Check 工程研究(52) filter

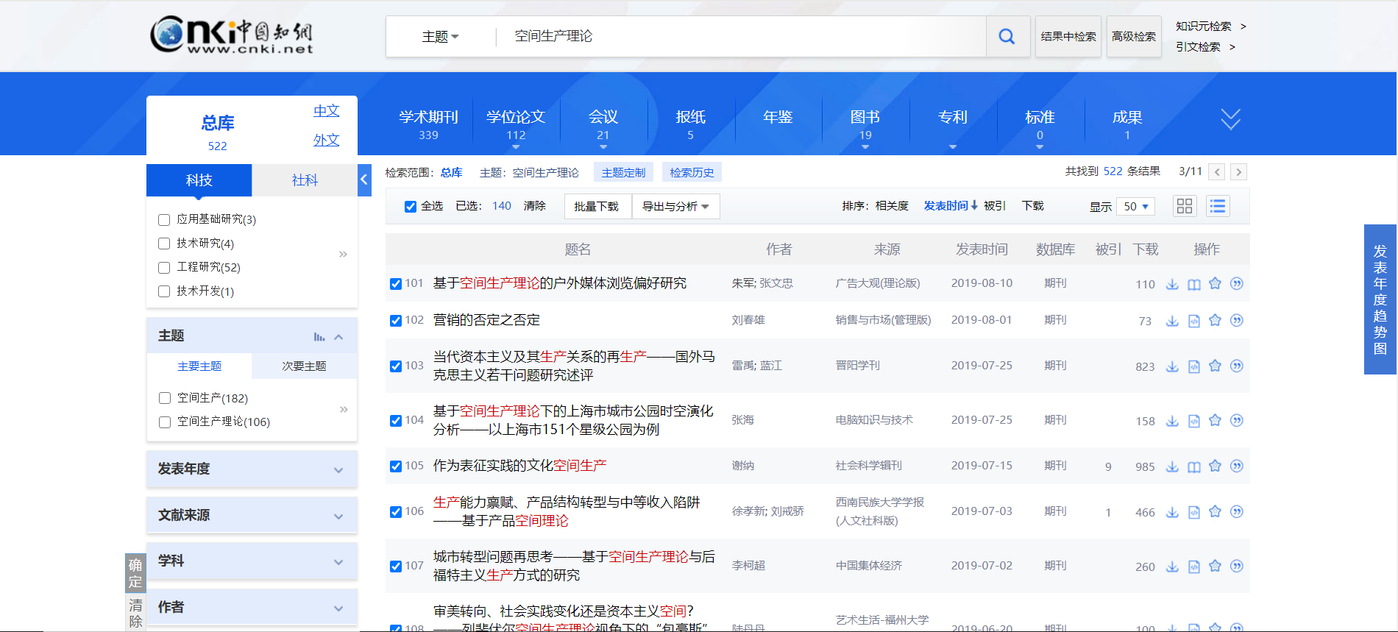tap(164, 267)
